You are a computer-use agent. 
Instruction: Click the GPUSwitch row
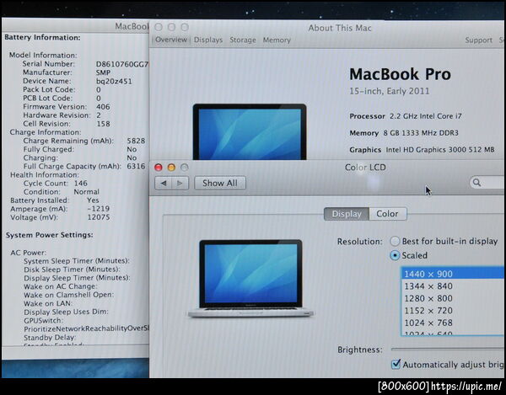43,320
